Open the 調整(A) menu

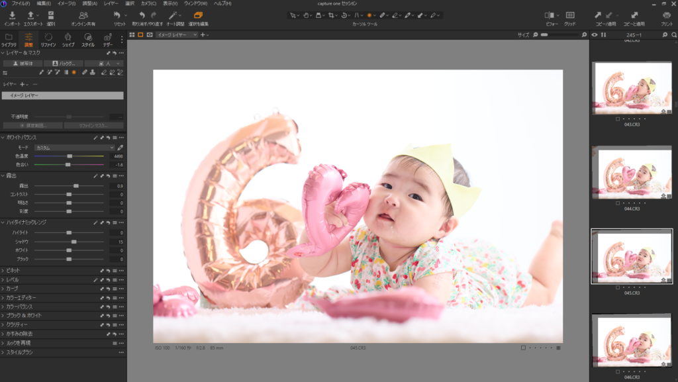coord(89,3)
